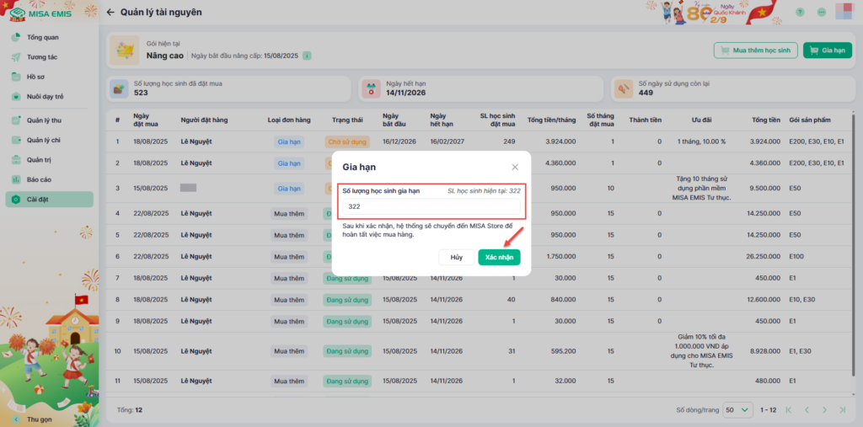Close the Gia hạn dialog with X
This screenshot has width=863, height=427.
tap(515, 168)
